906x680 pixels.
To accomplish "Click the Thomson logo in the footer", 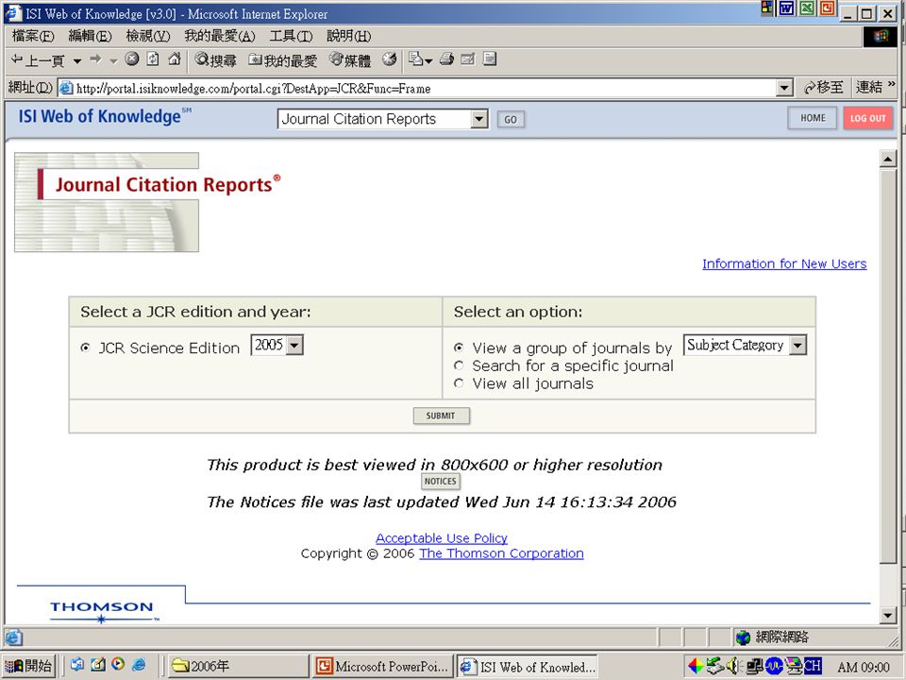I will (102, 612).
